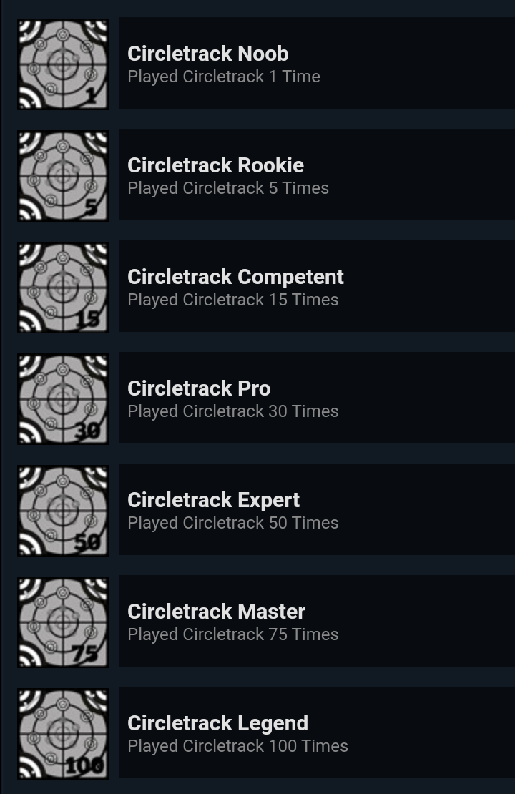
Task: Click the "Circletrack Master" title text
Action: point(216,612)
